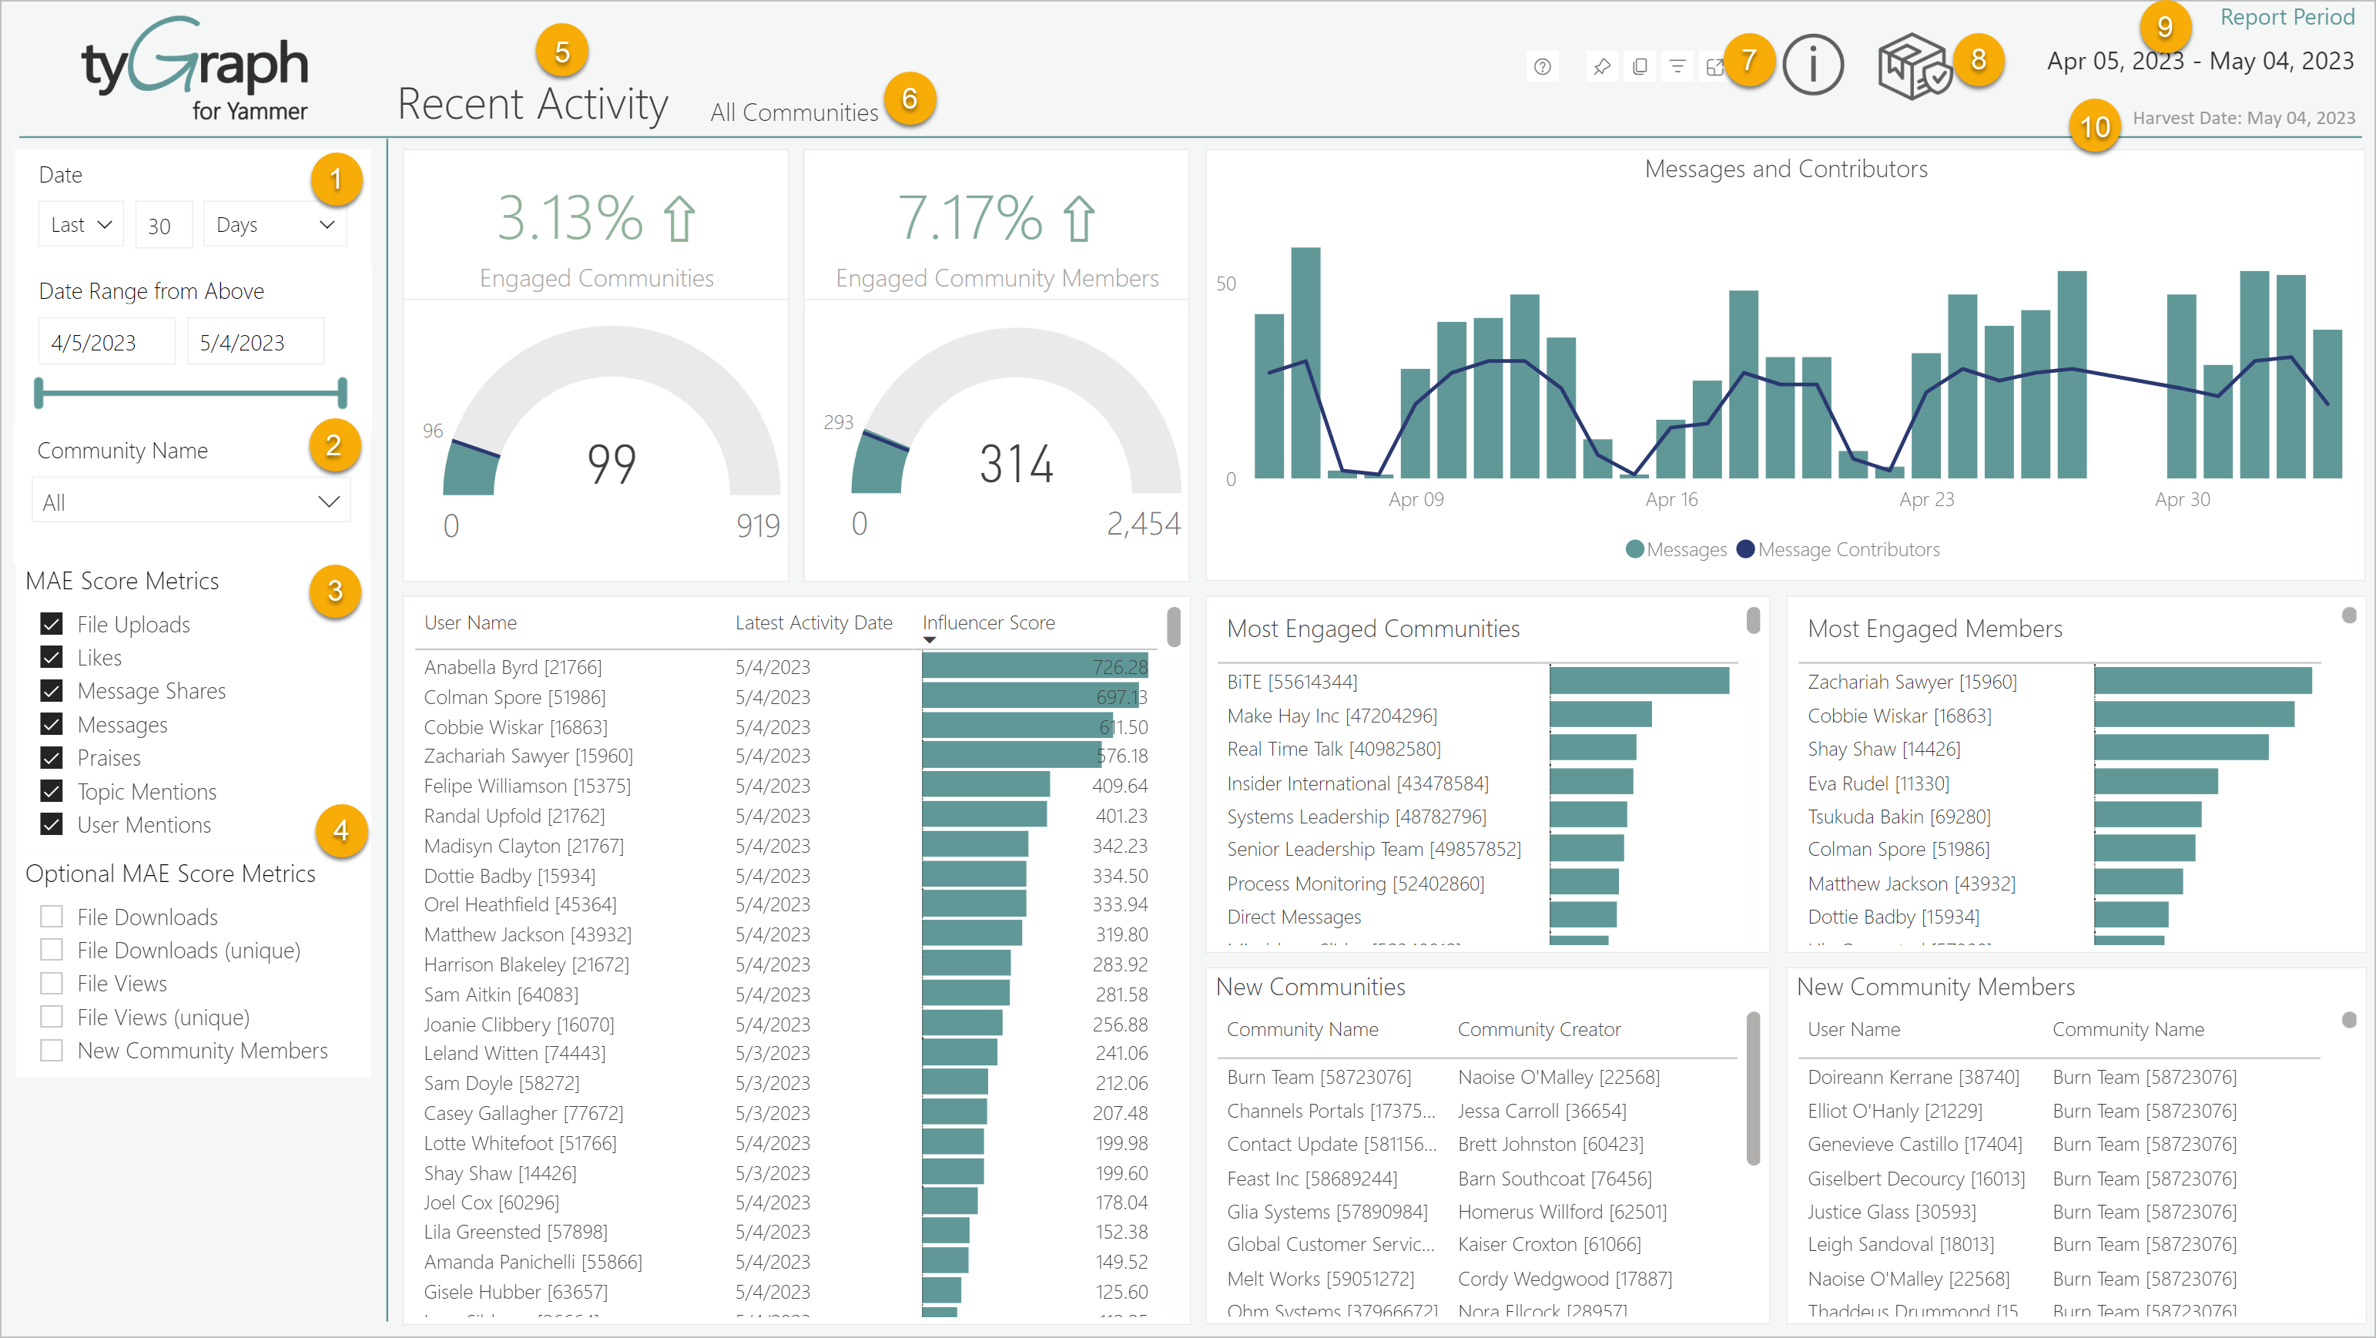Click the help question mark icon

click(x=1542, y=66)
